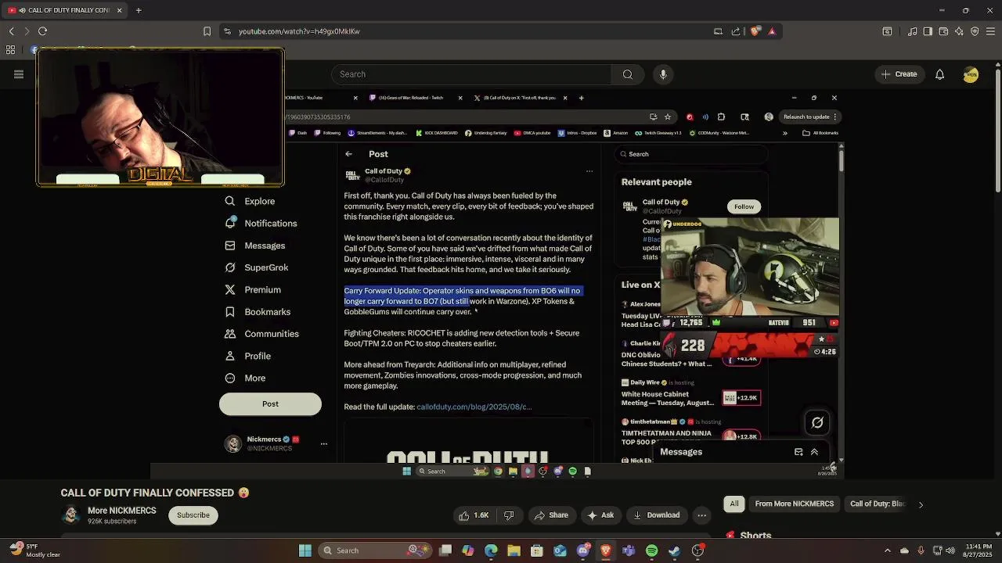Screen dimensions: 1002x563
Task: Click the Ask button under video
Action: pyautogui.click(x=600, y=515)
